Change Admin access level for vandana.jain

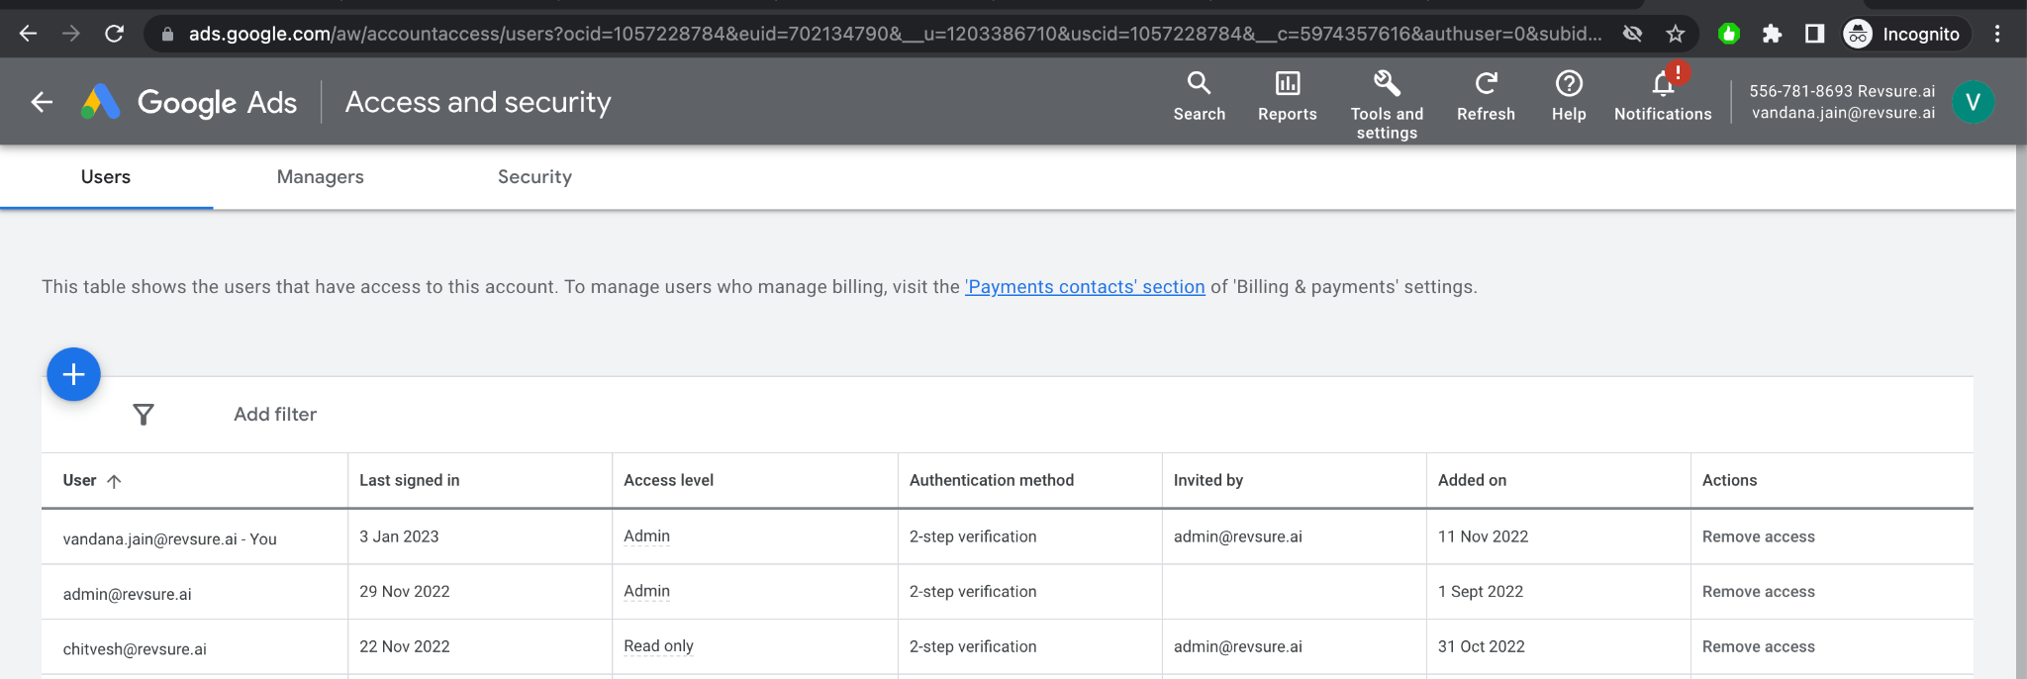(x=646, y=536)
